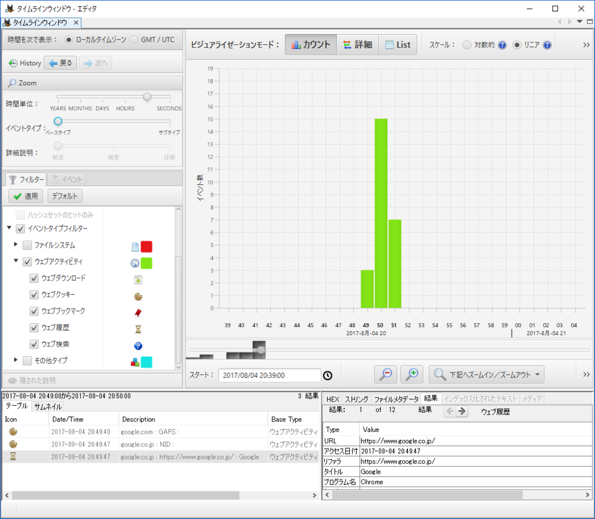Go to previous result with left arrow
Image resolution: width=595 pixels, height=519 pixels.
pos(450,411)
